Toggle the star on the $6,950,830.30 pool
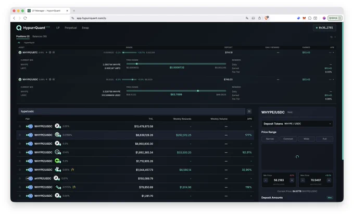 [20, 144]
